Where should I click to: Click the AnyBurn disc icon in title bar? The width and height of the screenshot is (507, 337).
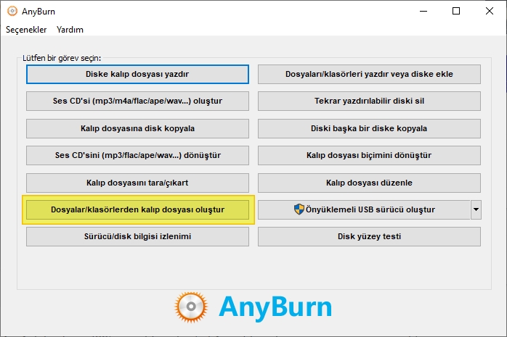click(12, 11)
